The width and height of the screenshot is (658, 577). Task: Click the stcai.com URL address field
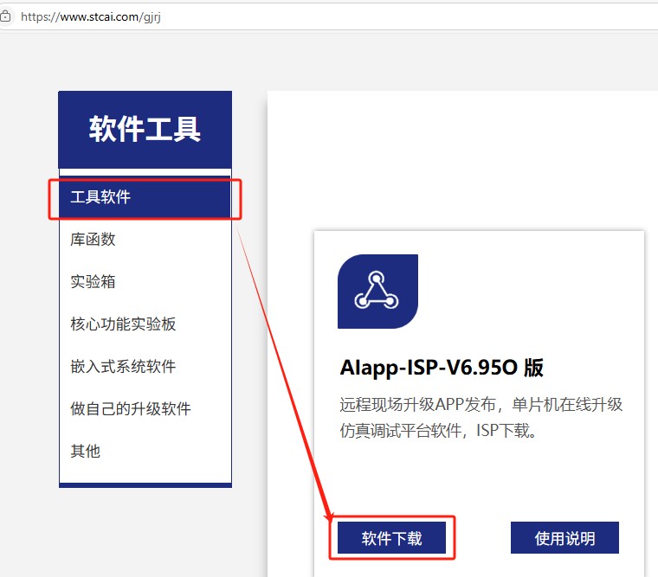(x=329, y=16)
